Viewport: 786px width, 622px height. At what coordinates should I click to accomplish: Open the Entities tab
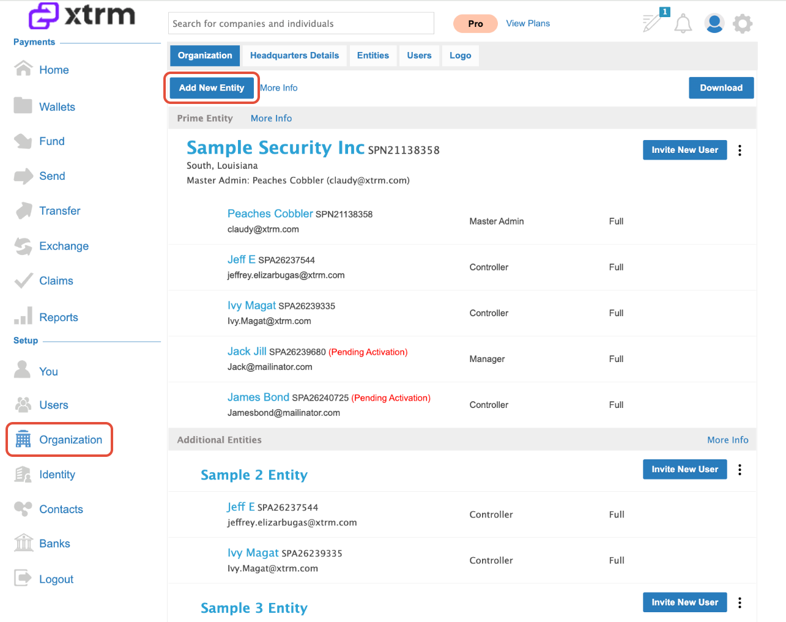[373, 56]
